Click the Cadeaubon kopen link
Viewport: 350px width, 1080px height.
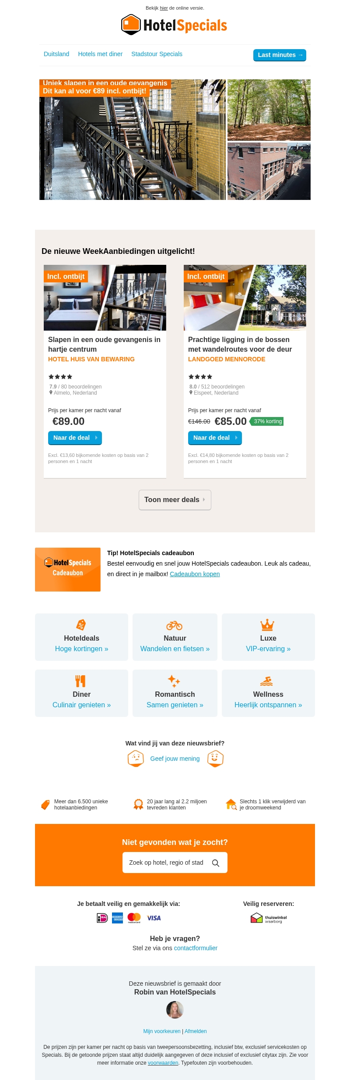point(195,574)
